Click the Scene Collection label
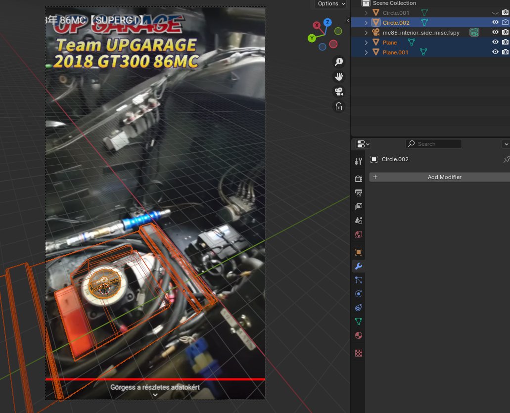The image size is (510, 413). point(394,3)
